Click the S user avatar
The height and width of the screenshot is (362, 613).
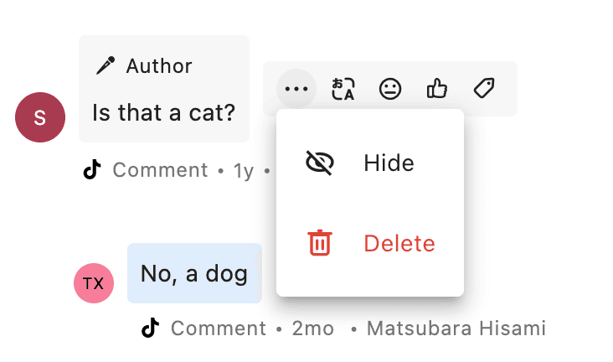pos(40,117)
